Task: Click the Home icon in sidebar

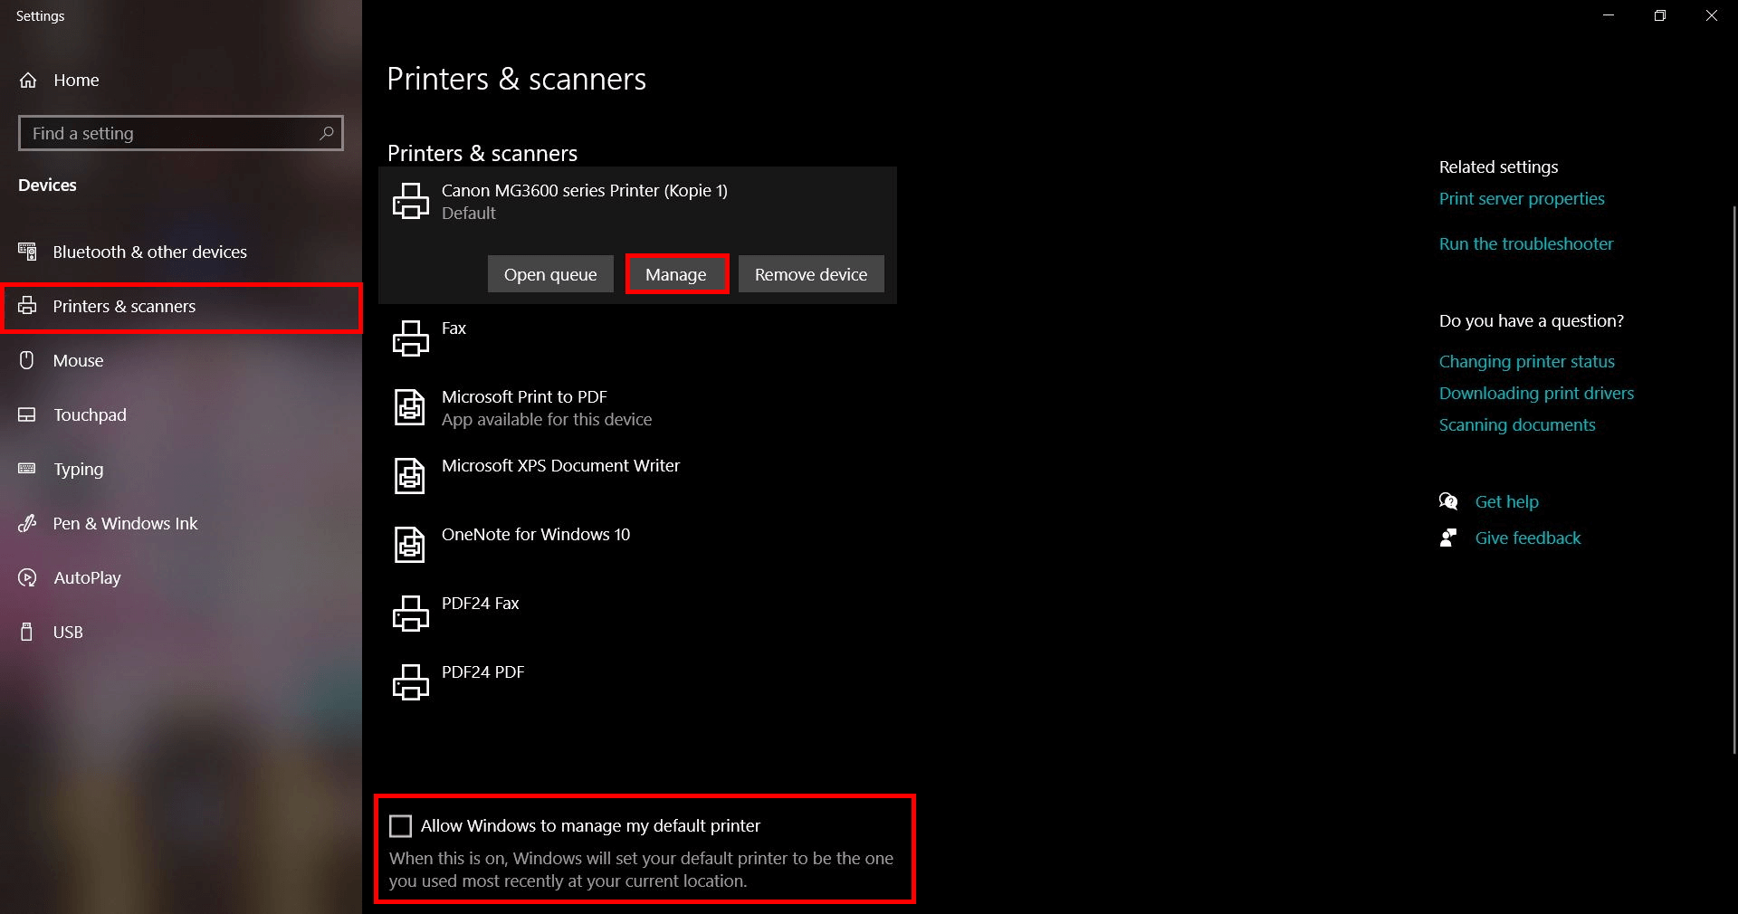Action: (28, 81)
